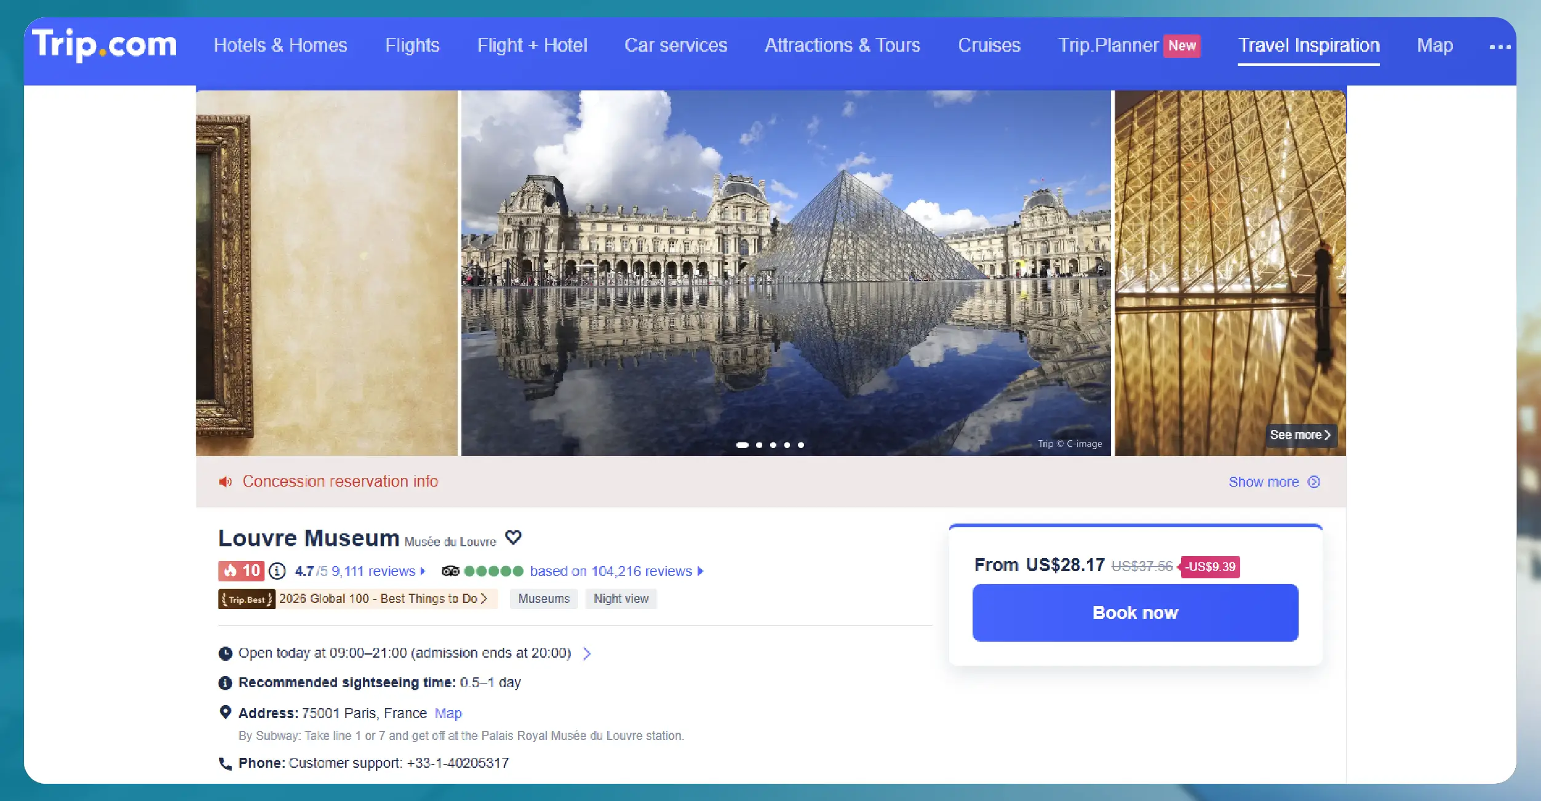Click the Trip.Best badge label

245,599
